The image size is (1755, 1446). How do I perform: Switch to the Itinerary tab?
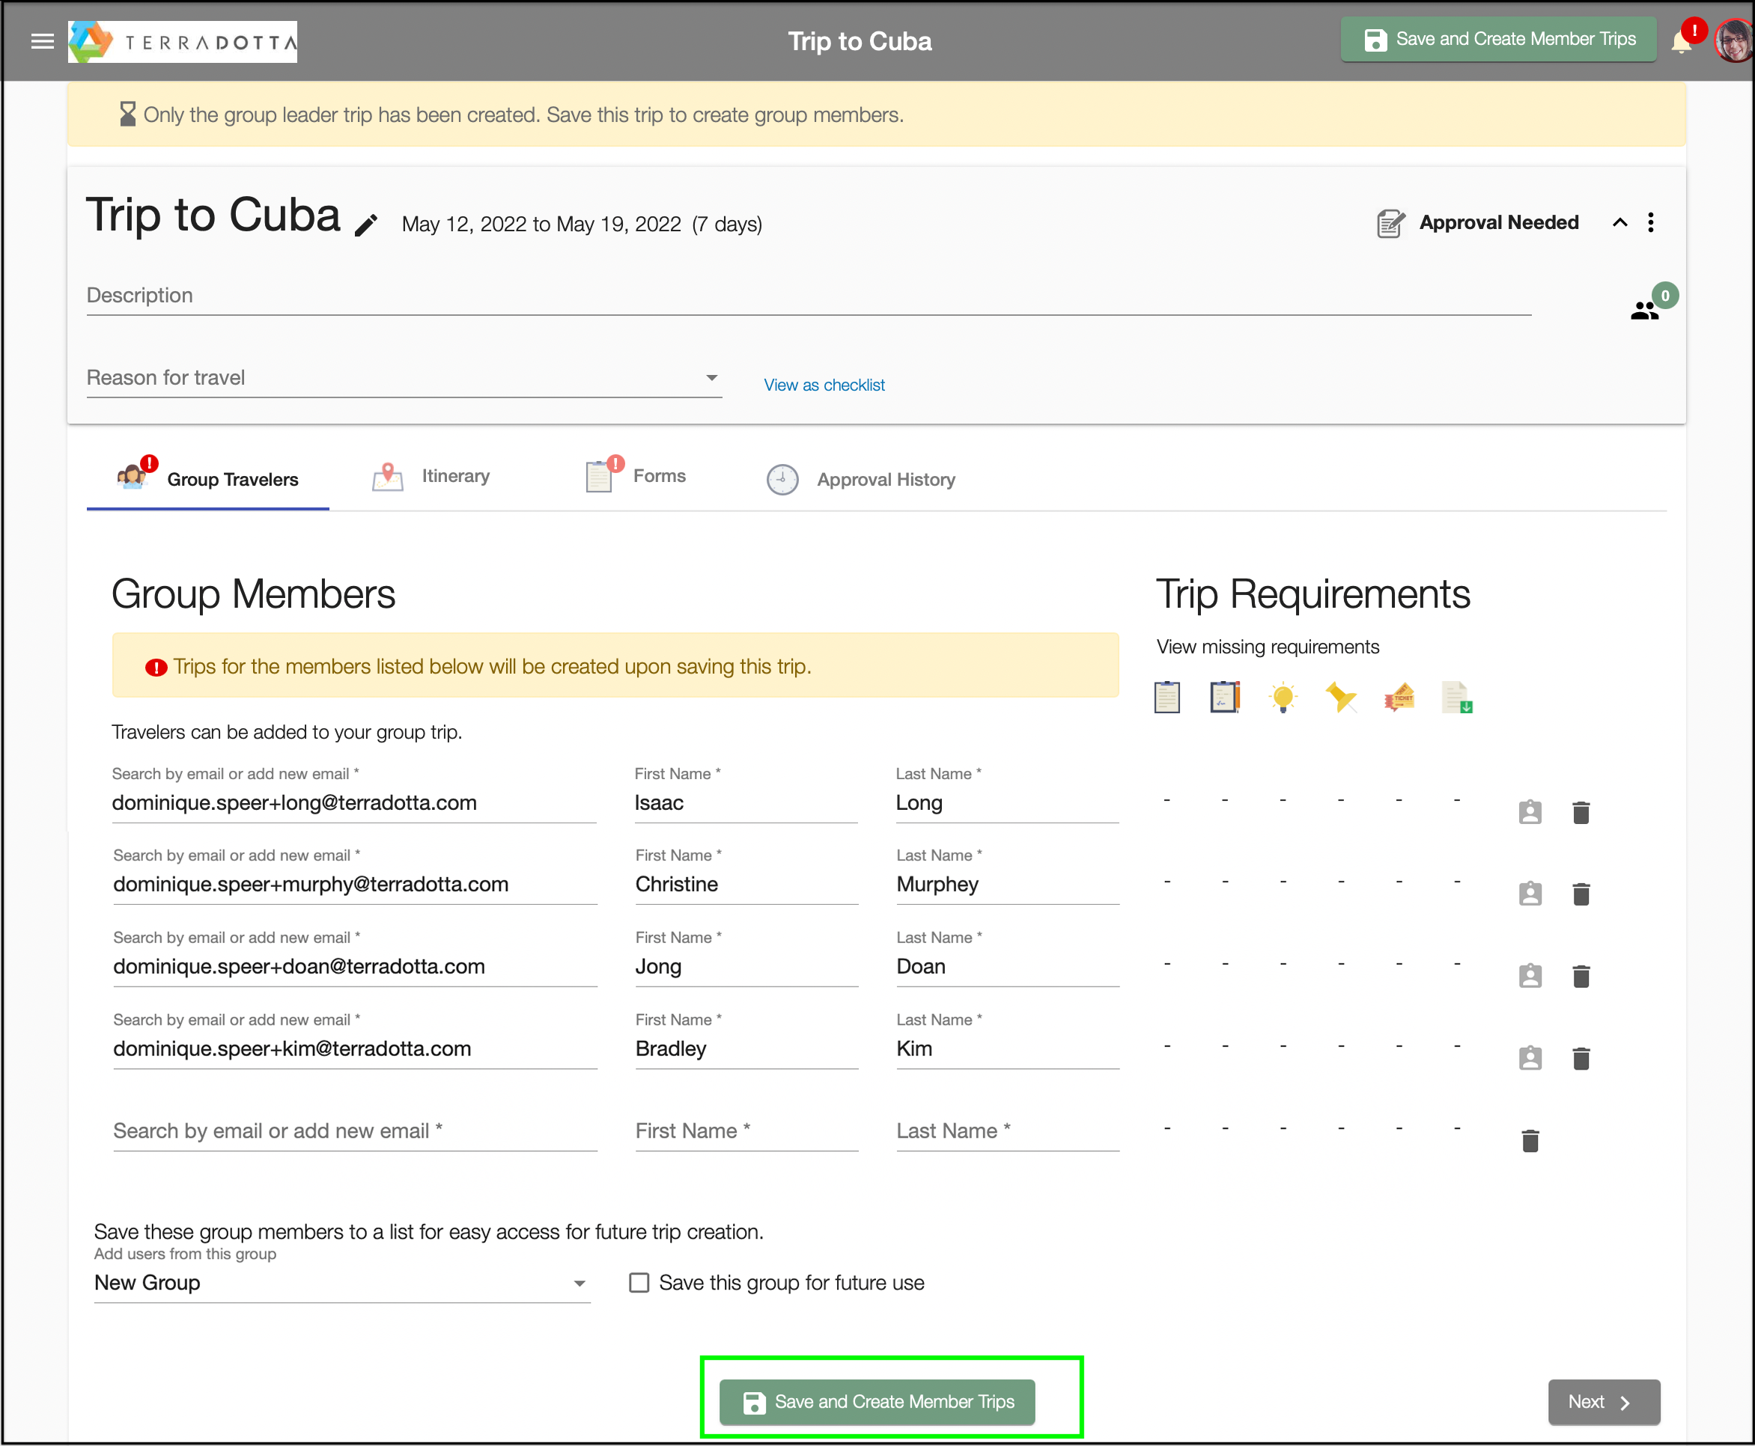[x=431, y=477]
